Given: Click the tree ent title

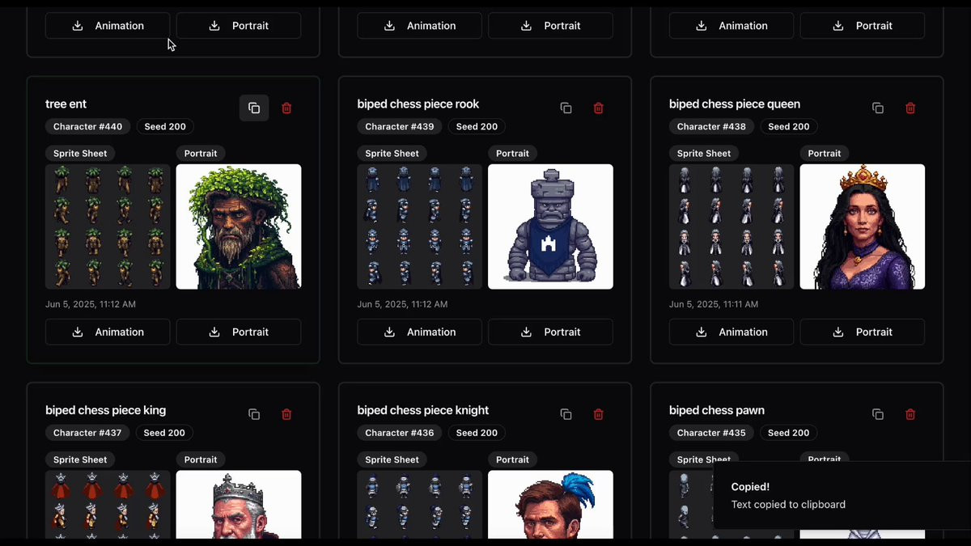Looking at the screenshot, I should click(66, 104).
